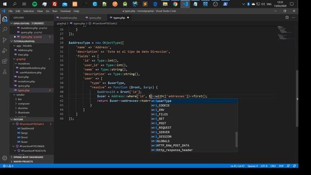Open the Search view in activity bar
The height and width of the screenshot is (175, 311).
(x=5, y=29)
